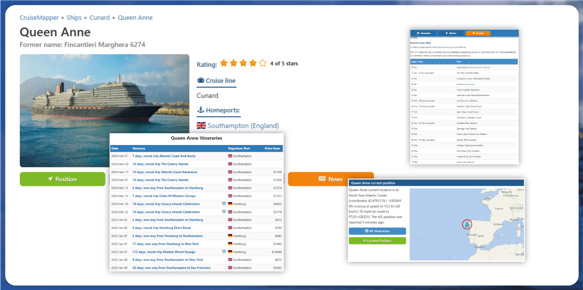Click the German flag in the 2024 Dec 20 row
The height and width of the screenshot is (290, 583).
point(230,204)
